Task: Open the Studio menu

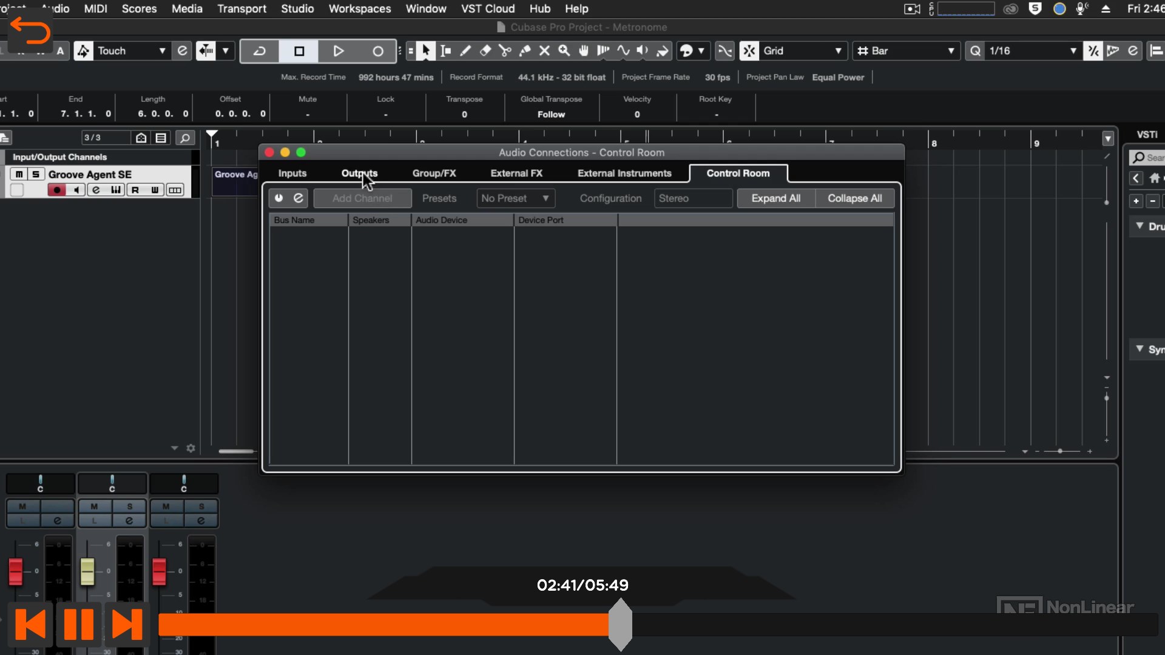Action: pyautogui.click(x=297, y=8)
